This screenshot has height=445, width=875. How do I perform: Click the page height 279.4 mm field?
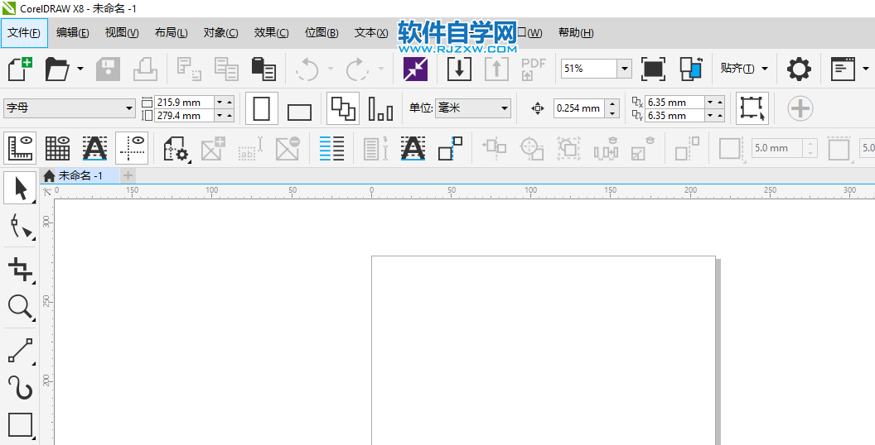click(x=185, y=116)
